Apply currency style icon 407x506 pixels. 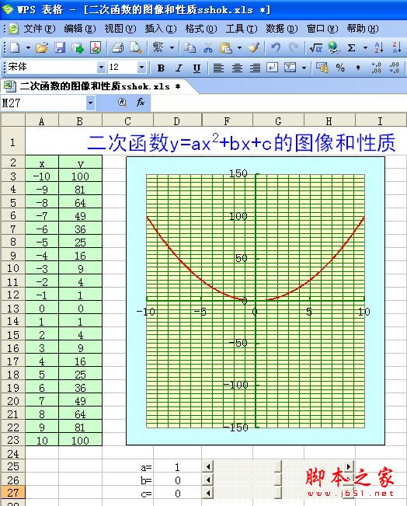[322, 68]
